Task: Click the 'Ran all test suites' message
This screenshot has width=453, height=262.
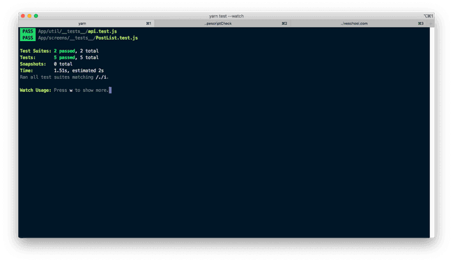Action: [64, 77]
